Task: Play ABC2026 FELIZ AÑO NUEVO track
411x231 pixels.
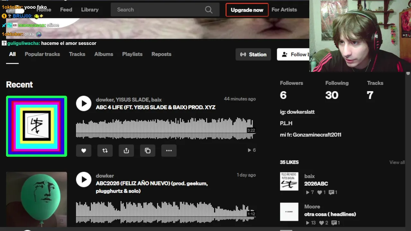Action: [x=84, y=180]
